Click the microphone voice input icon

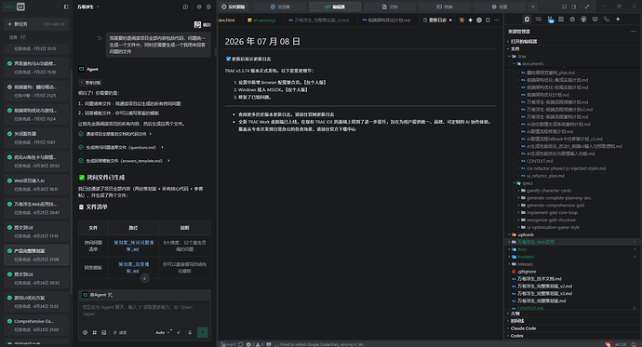[190, 333]
